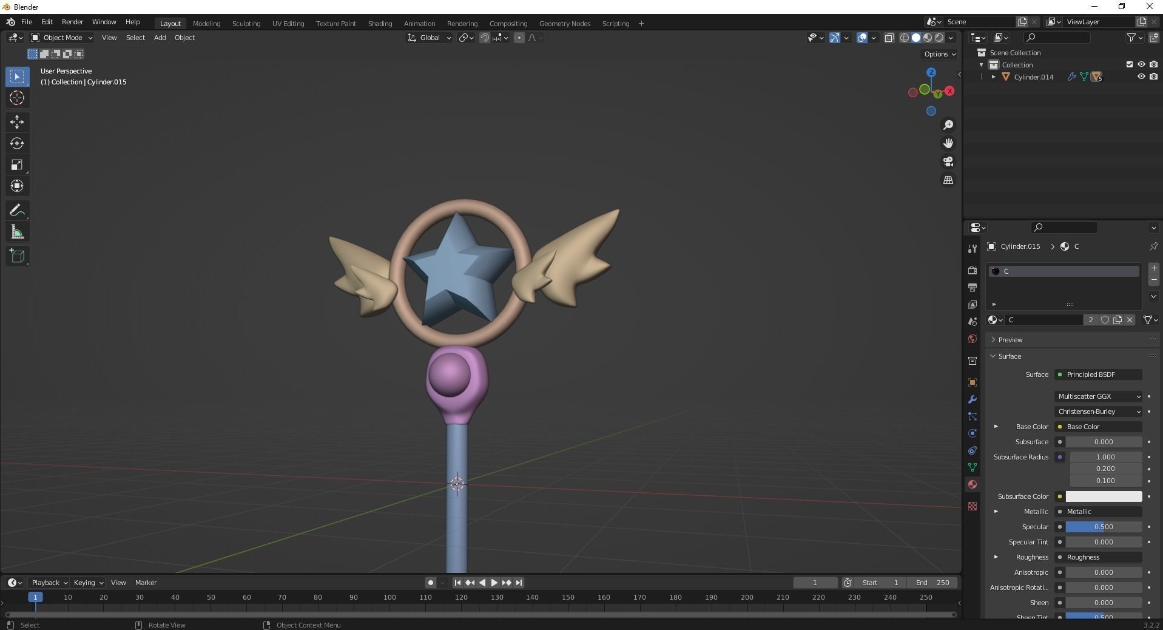1163x630 pixels.
Task: Select the Add Cube tool
Action: [x=17, y=256]
